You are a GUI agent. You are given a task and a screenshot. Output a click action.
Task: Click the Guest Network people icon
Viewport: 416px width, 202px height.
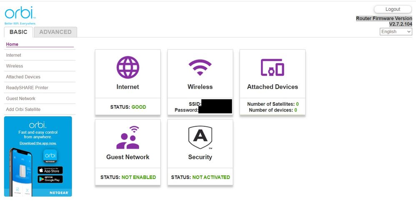(128, 138)
